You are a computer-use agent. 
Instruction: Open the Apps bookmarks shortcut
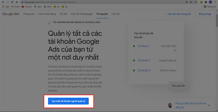[5, 7]
